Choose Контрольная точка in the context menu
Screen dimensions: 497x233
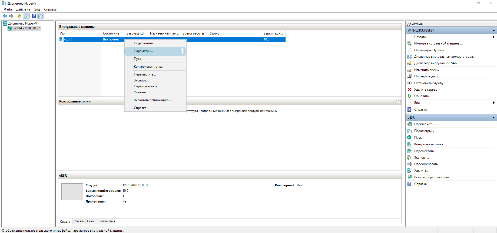(155, 67)
